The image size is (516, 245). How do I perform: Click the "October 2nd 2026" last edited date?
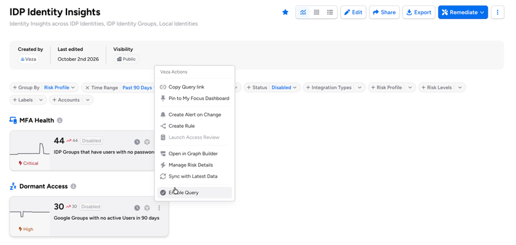pos(78,60)
